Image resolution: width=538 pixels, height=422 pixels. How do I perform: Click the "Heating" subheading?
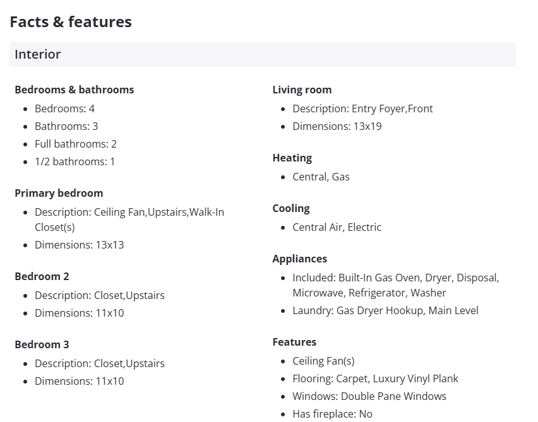click(x=292, y=158)
